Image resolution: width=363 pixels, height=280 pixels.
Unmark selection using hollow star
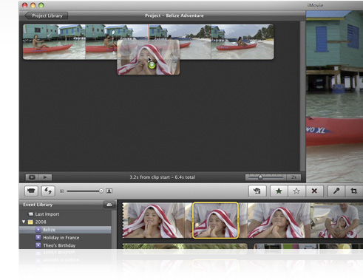[296, 191]
